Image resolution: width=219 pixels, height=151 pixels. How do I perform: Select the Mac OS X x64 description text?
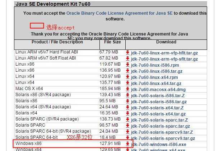(29, 89)
